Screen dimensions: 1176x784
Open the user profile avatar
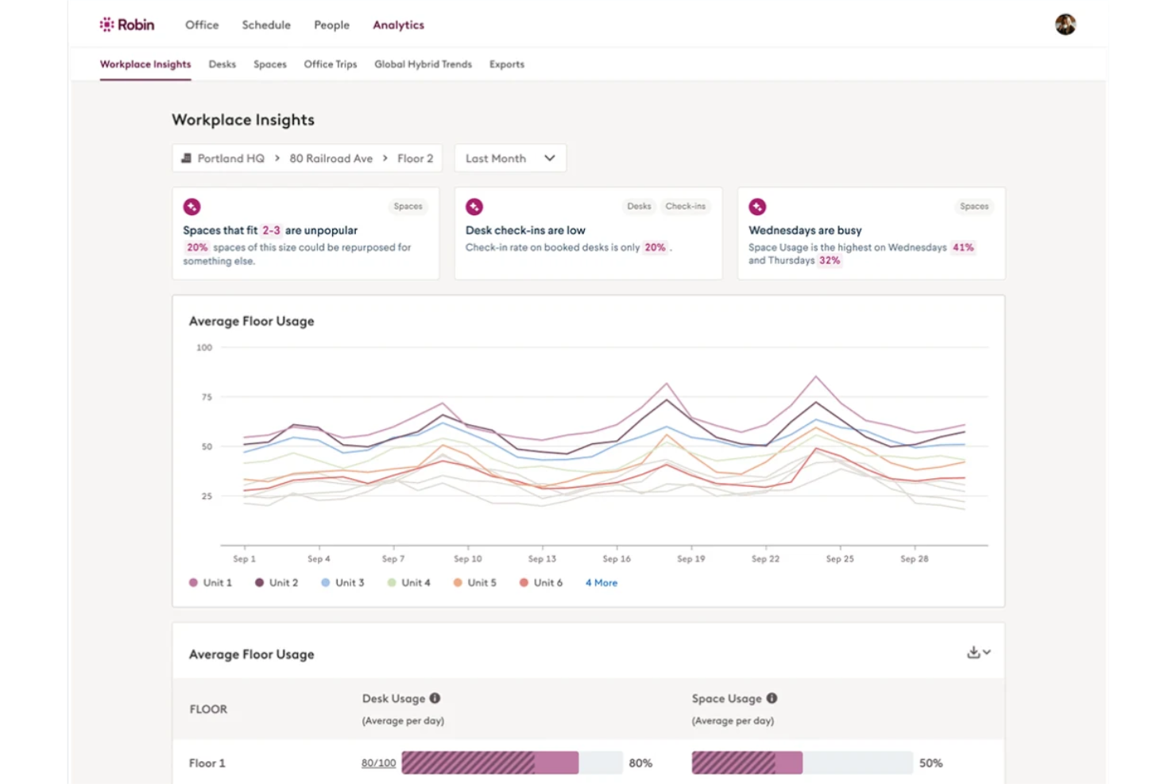(1065, 25)
